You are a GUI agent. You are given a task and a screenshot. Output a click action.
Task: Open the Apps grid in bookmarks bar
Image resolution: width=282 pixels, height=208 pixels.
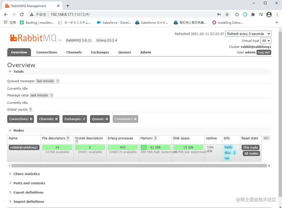[x=10, y=23]
